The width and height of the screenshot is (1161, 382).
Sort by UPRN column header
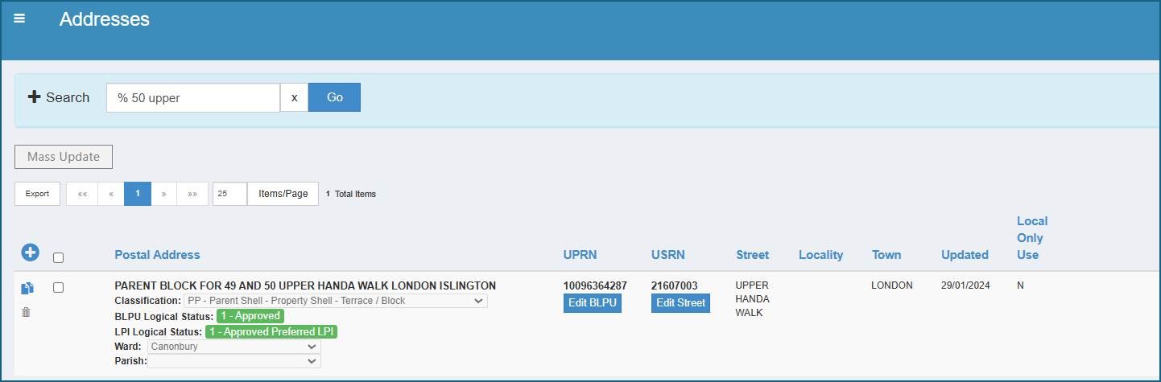tap(580, 255)
